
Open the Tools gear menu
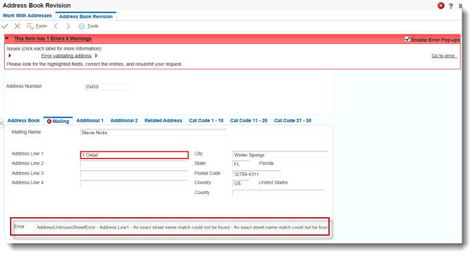(89, 26)
